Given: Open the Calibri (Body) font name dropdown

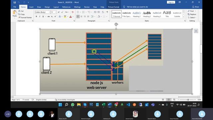Looking at the screenshot, I should tap(50, 12).
